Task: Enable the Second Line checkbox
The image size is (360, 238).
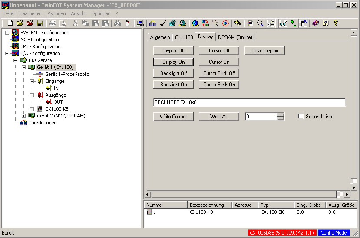Action: tap(301, 117)
